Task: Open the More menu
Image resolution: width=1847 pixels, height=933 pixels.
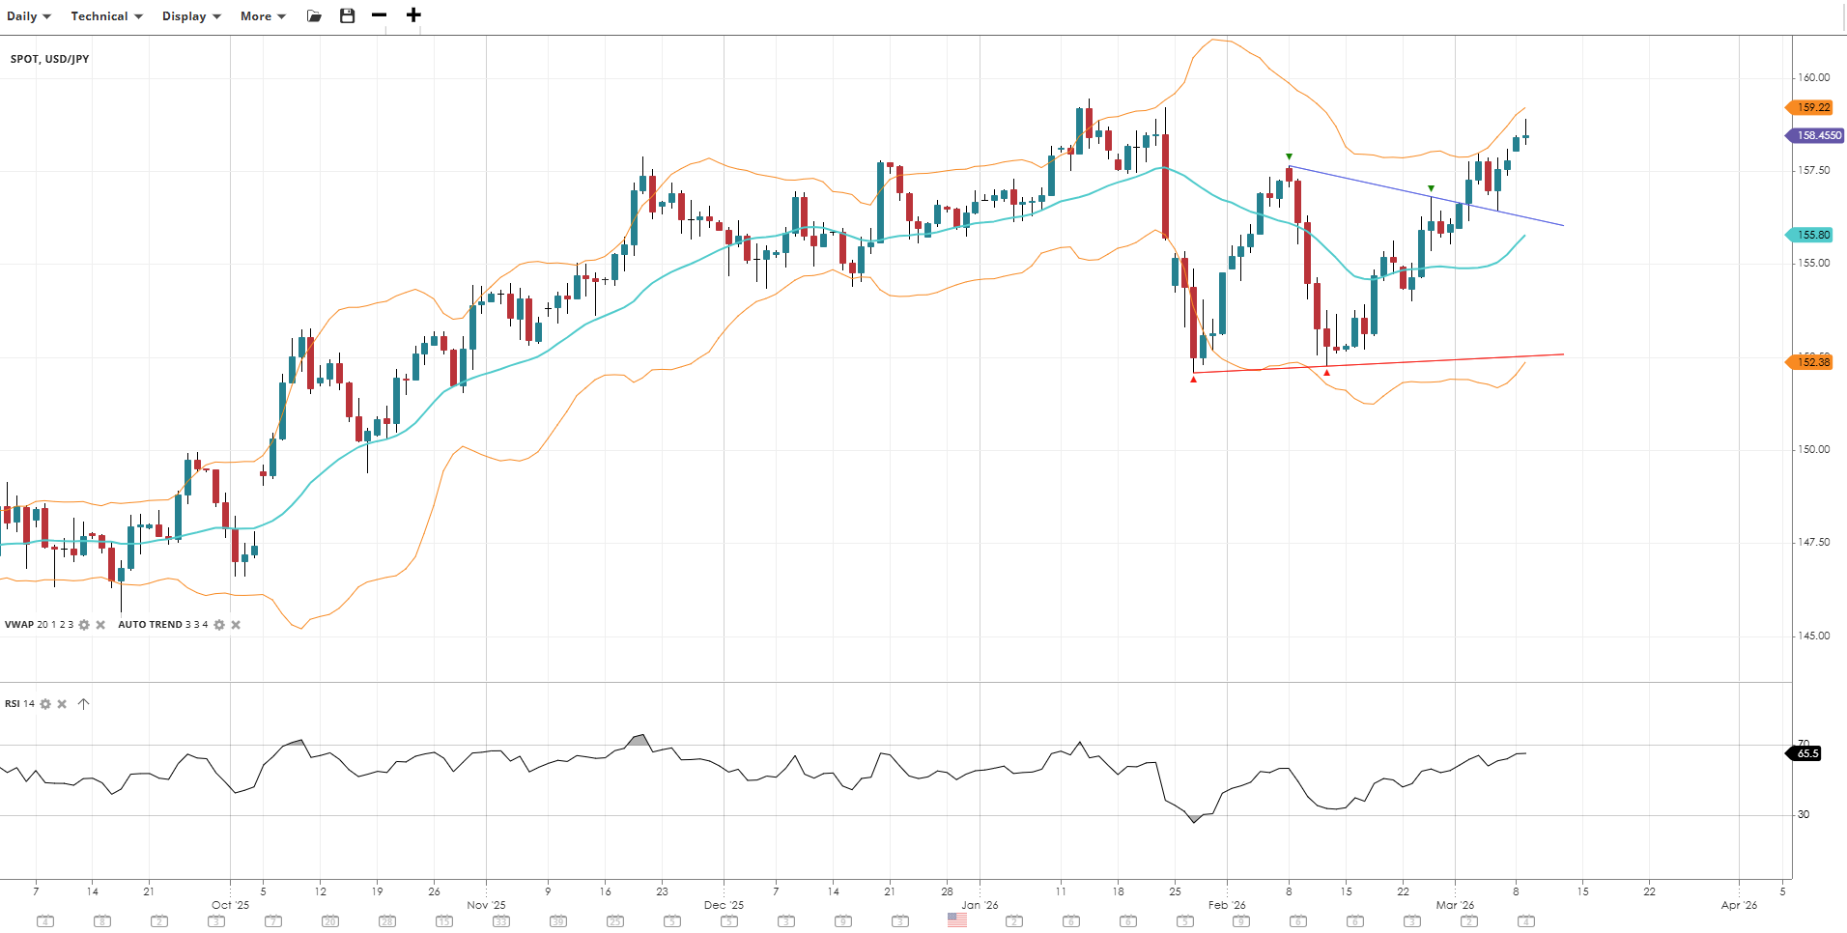Action: [263, 16]
